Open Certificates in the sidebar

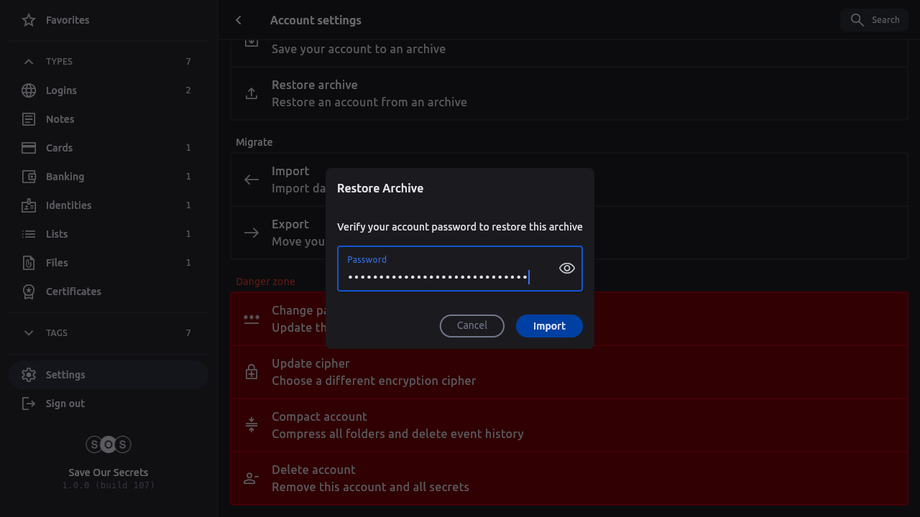coord(73,292)
